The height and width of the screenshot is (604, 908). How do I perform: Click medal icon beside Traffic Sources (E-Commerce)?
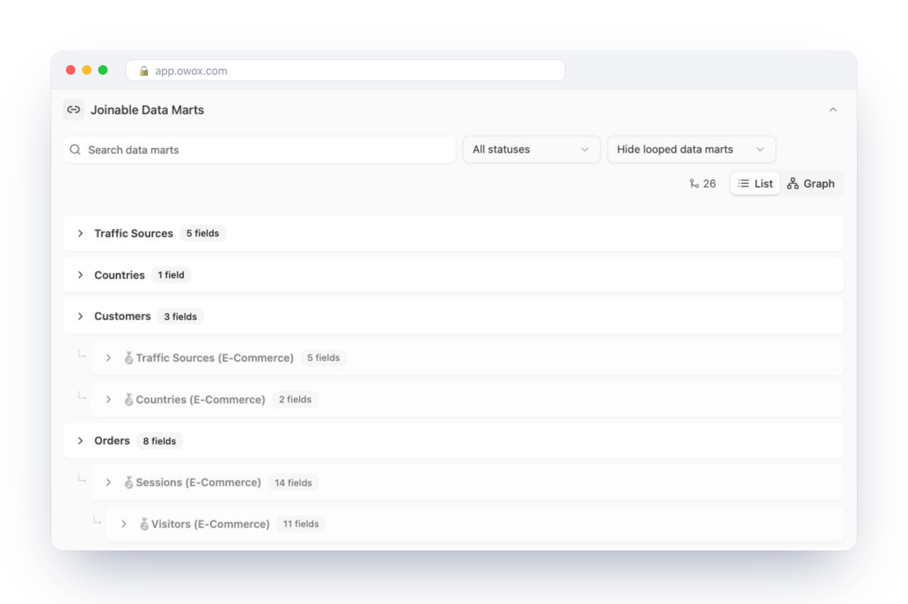coord(128,358)
